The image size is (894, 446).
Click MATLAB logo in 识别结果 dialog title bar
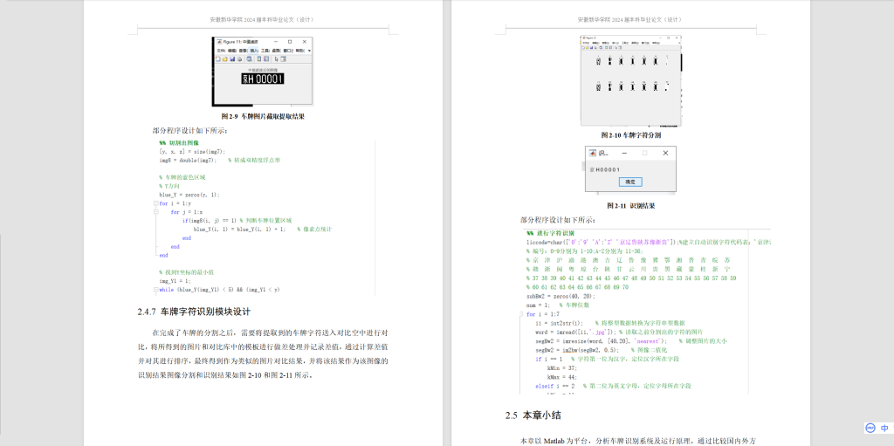(x=593, y=153)
